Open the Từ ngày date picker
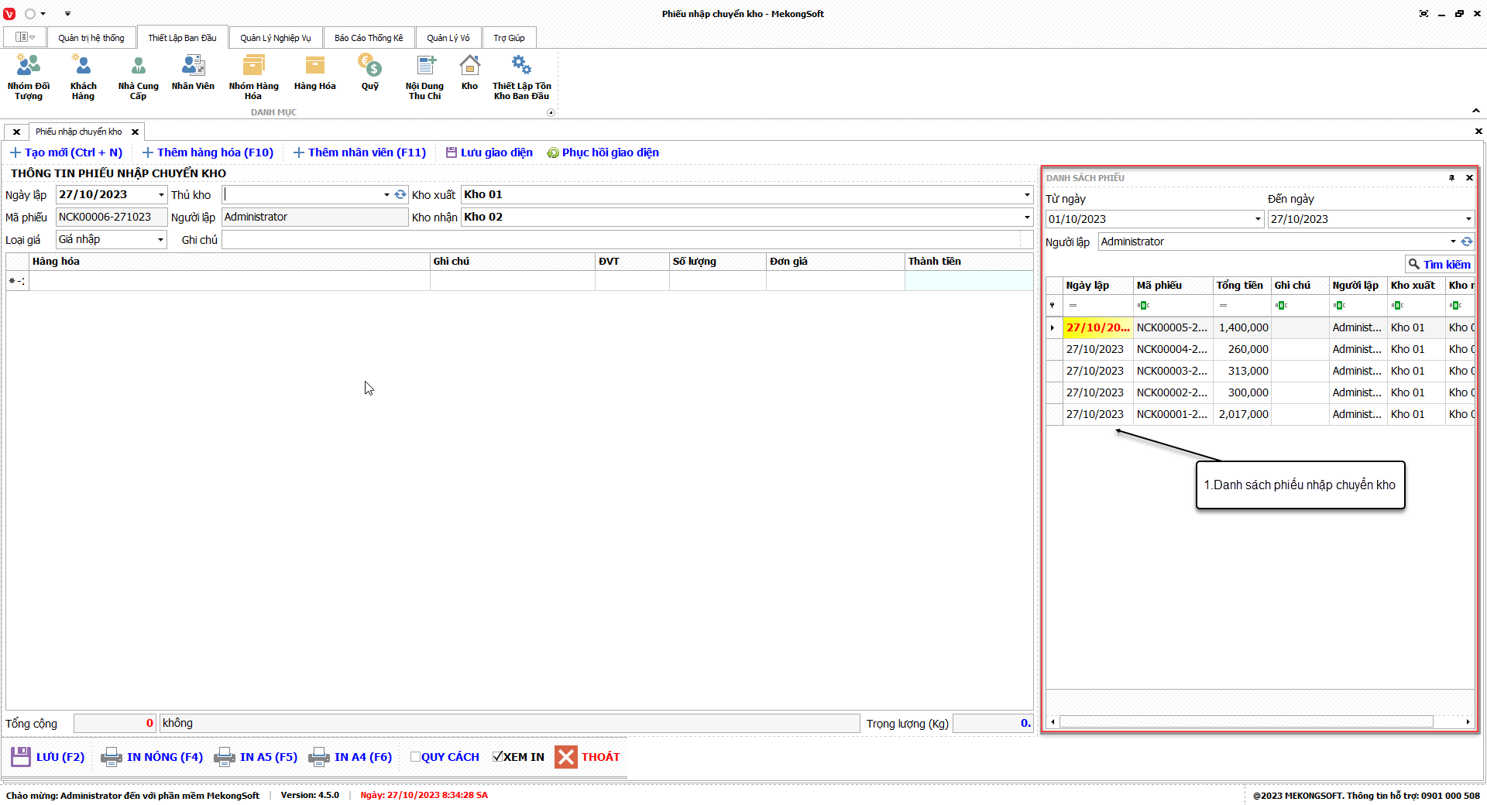Image resolution: width=1487 pixels, height=805 pixels. [1258, 219]
